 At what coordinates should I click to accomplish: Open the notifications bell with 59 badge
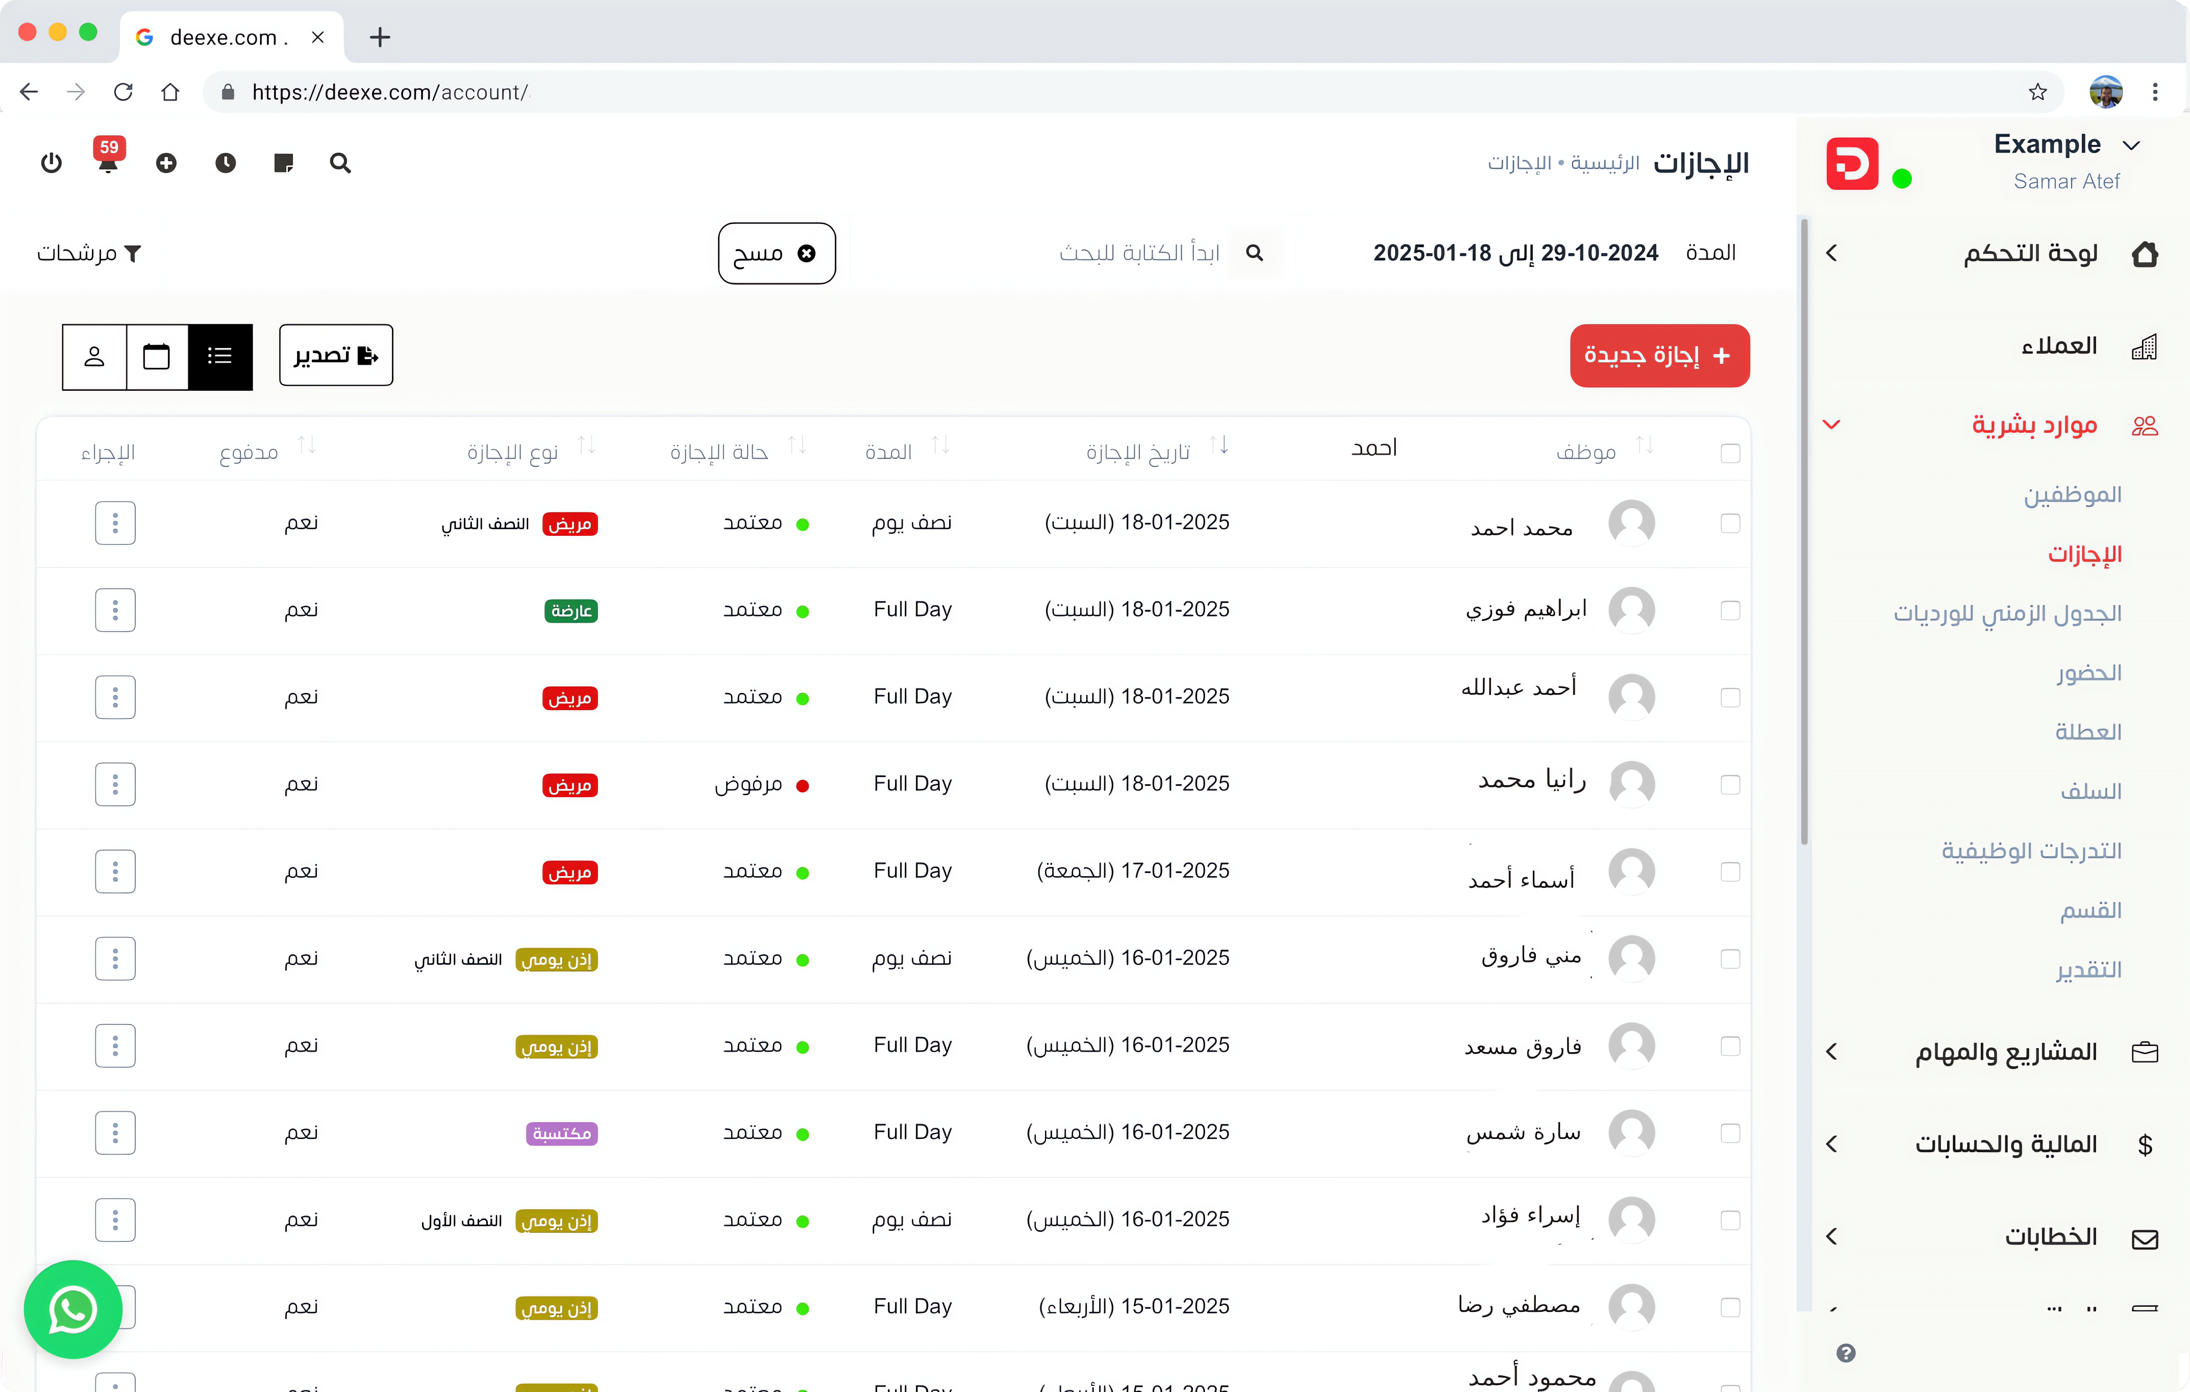click(108, 163)
